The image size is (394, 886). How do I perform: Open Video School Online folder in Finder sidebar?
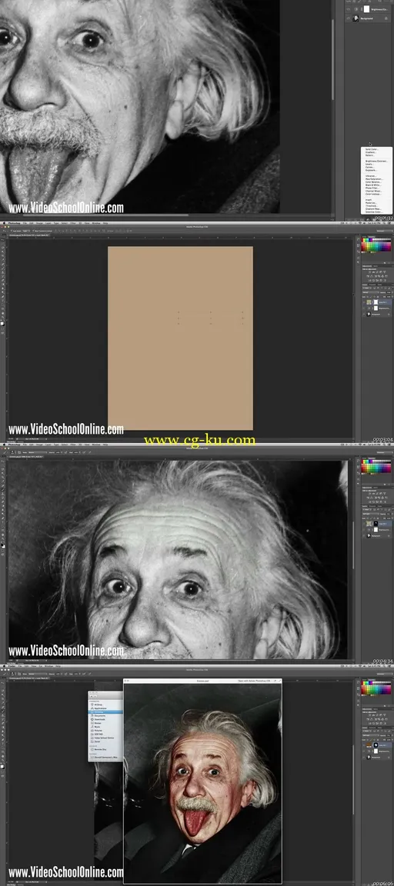click(x=103, y=738)
